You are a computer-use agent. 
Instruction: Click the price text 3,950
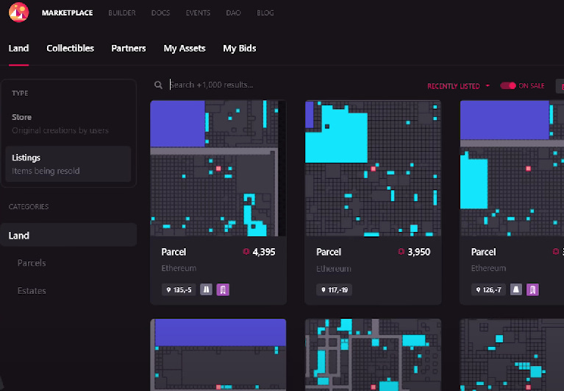pos(419,252)
